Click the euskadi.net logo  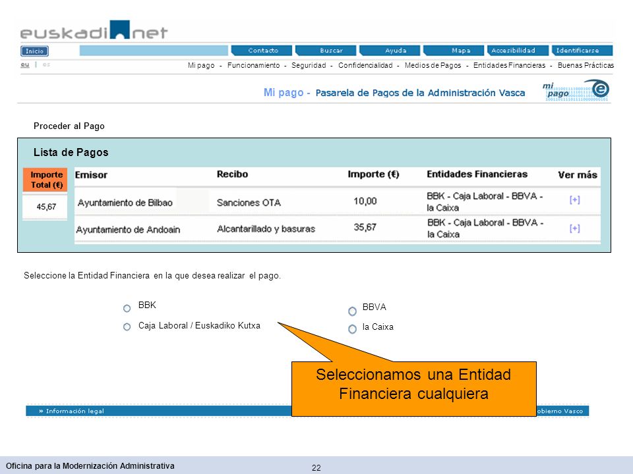pos(94,31)
